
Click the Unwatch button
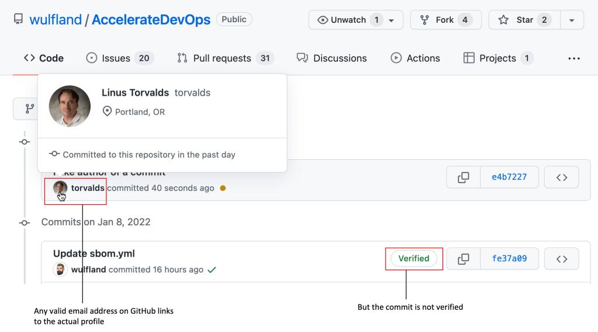[x=348, y=20]
